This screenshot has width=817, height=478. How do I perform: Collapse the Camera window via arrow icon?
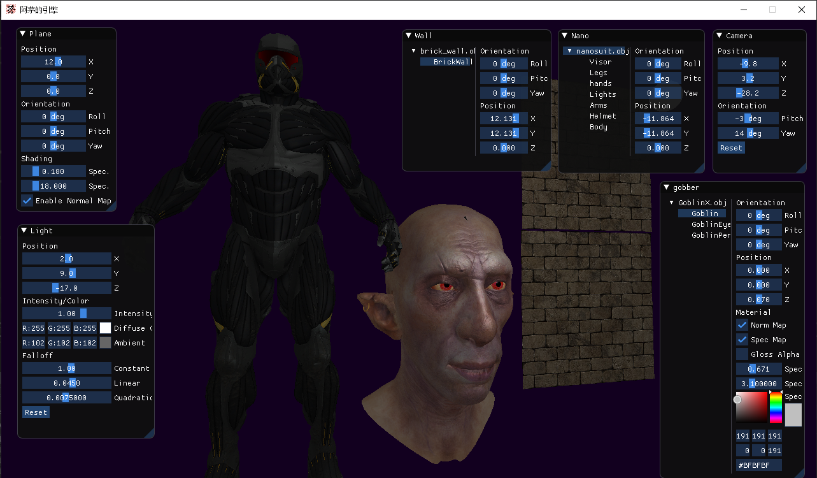[720, 36]
